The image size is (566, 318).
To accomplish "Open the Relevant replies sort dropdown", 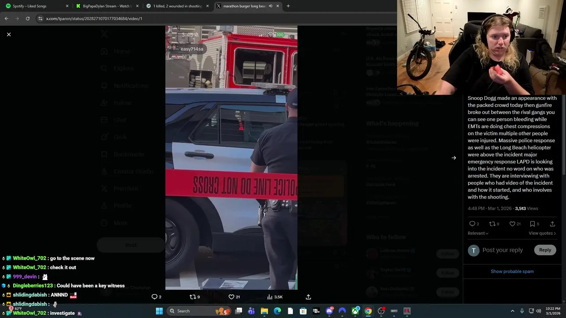I will (478, 233).
